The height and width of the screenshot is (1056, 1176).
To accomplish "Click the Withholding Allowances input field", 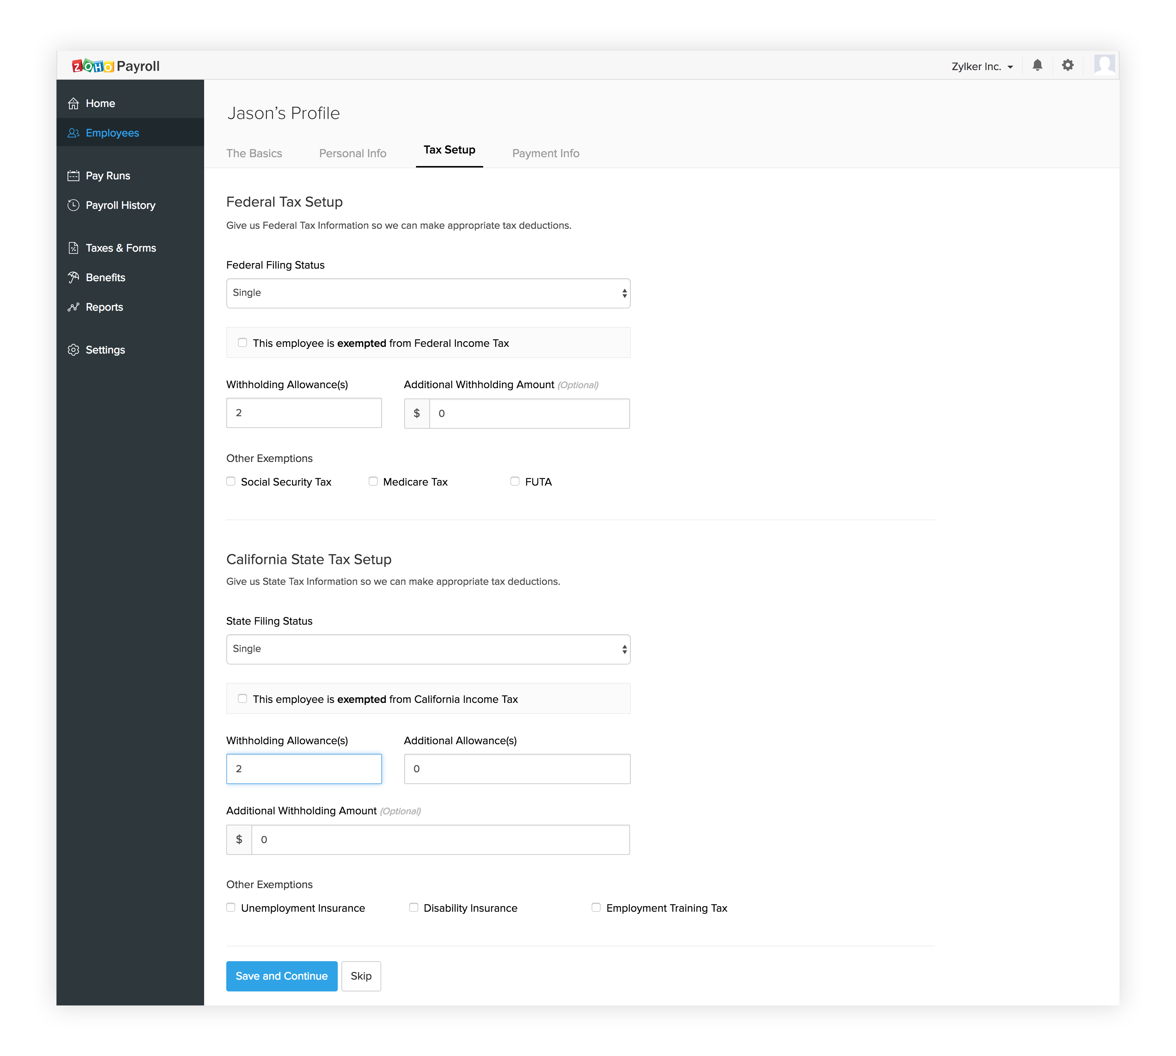I will (304, 413).
